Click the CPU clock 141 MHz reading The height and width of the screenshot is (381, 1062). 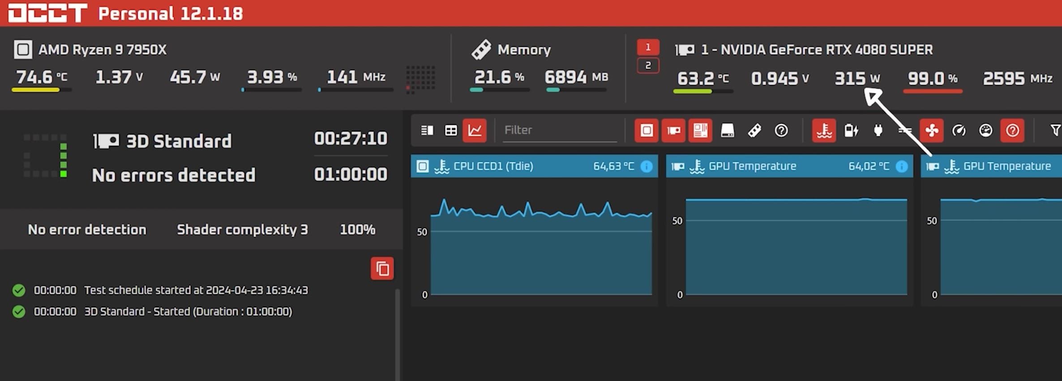click(356, 77)
